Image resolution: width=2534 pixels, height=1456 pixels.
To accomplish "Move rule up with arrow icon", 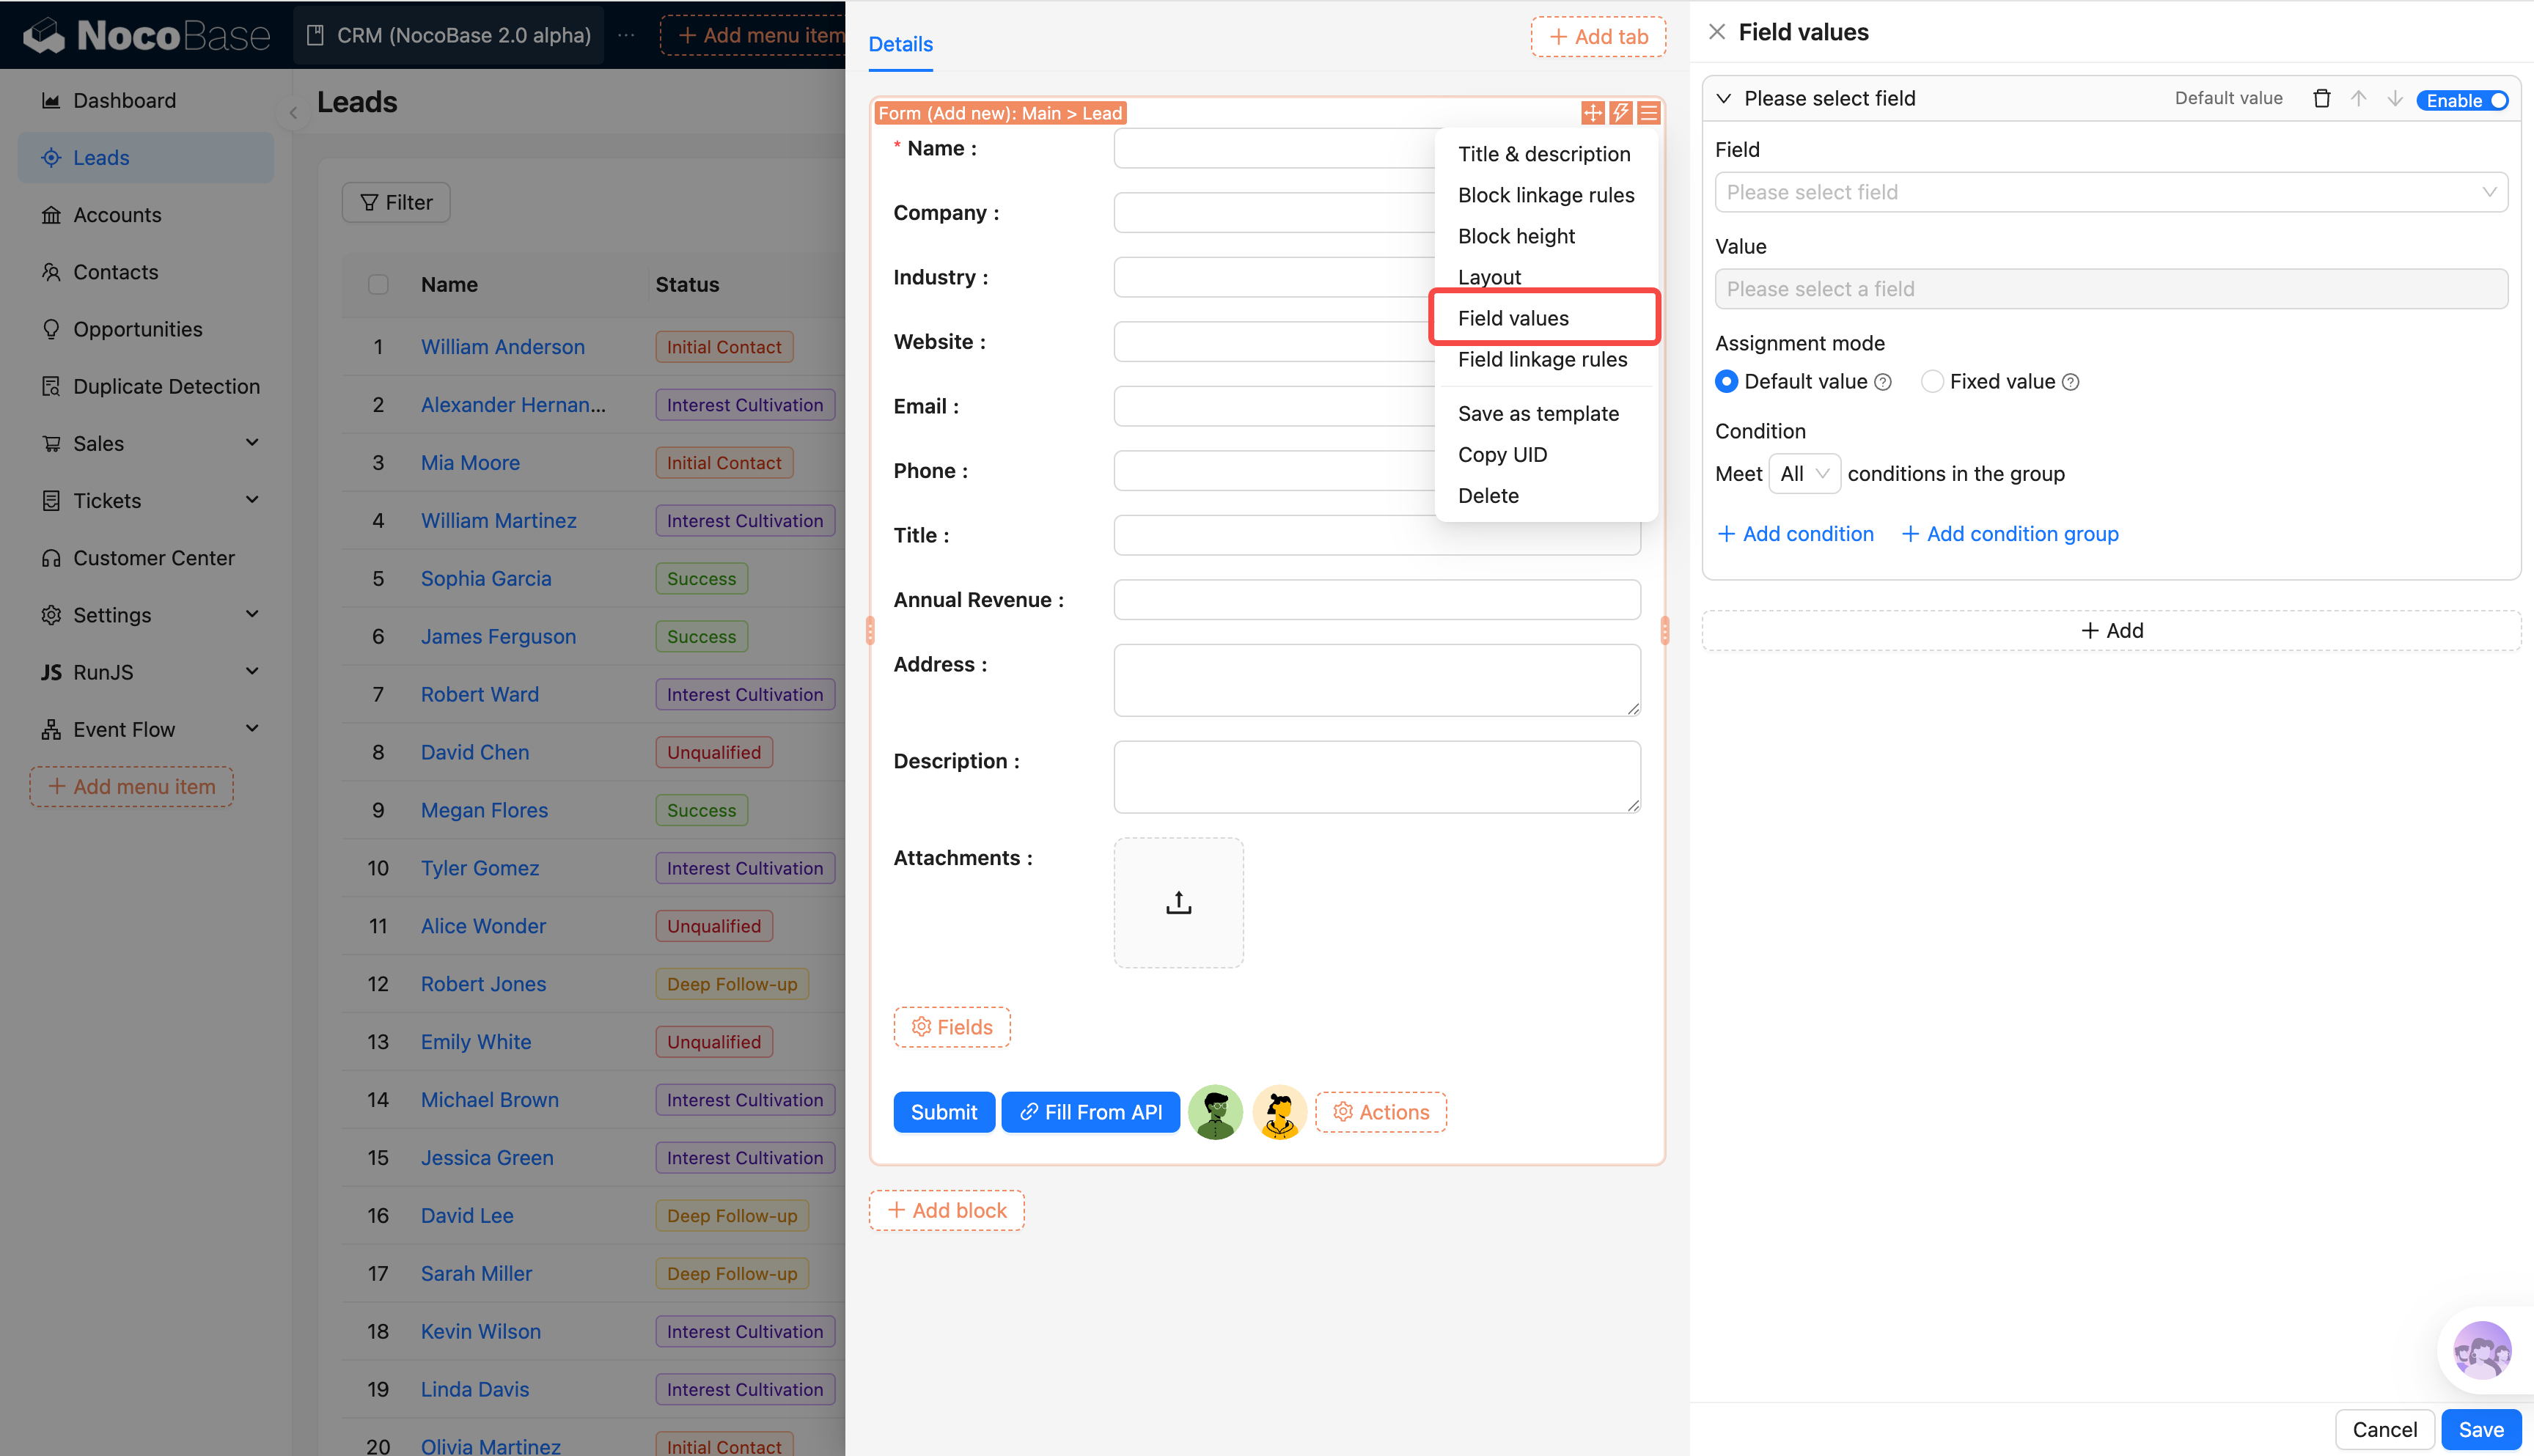I will [2358, 98].
